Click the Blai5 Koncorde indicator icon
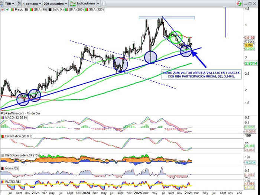 click(x=3, y=155)
